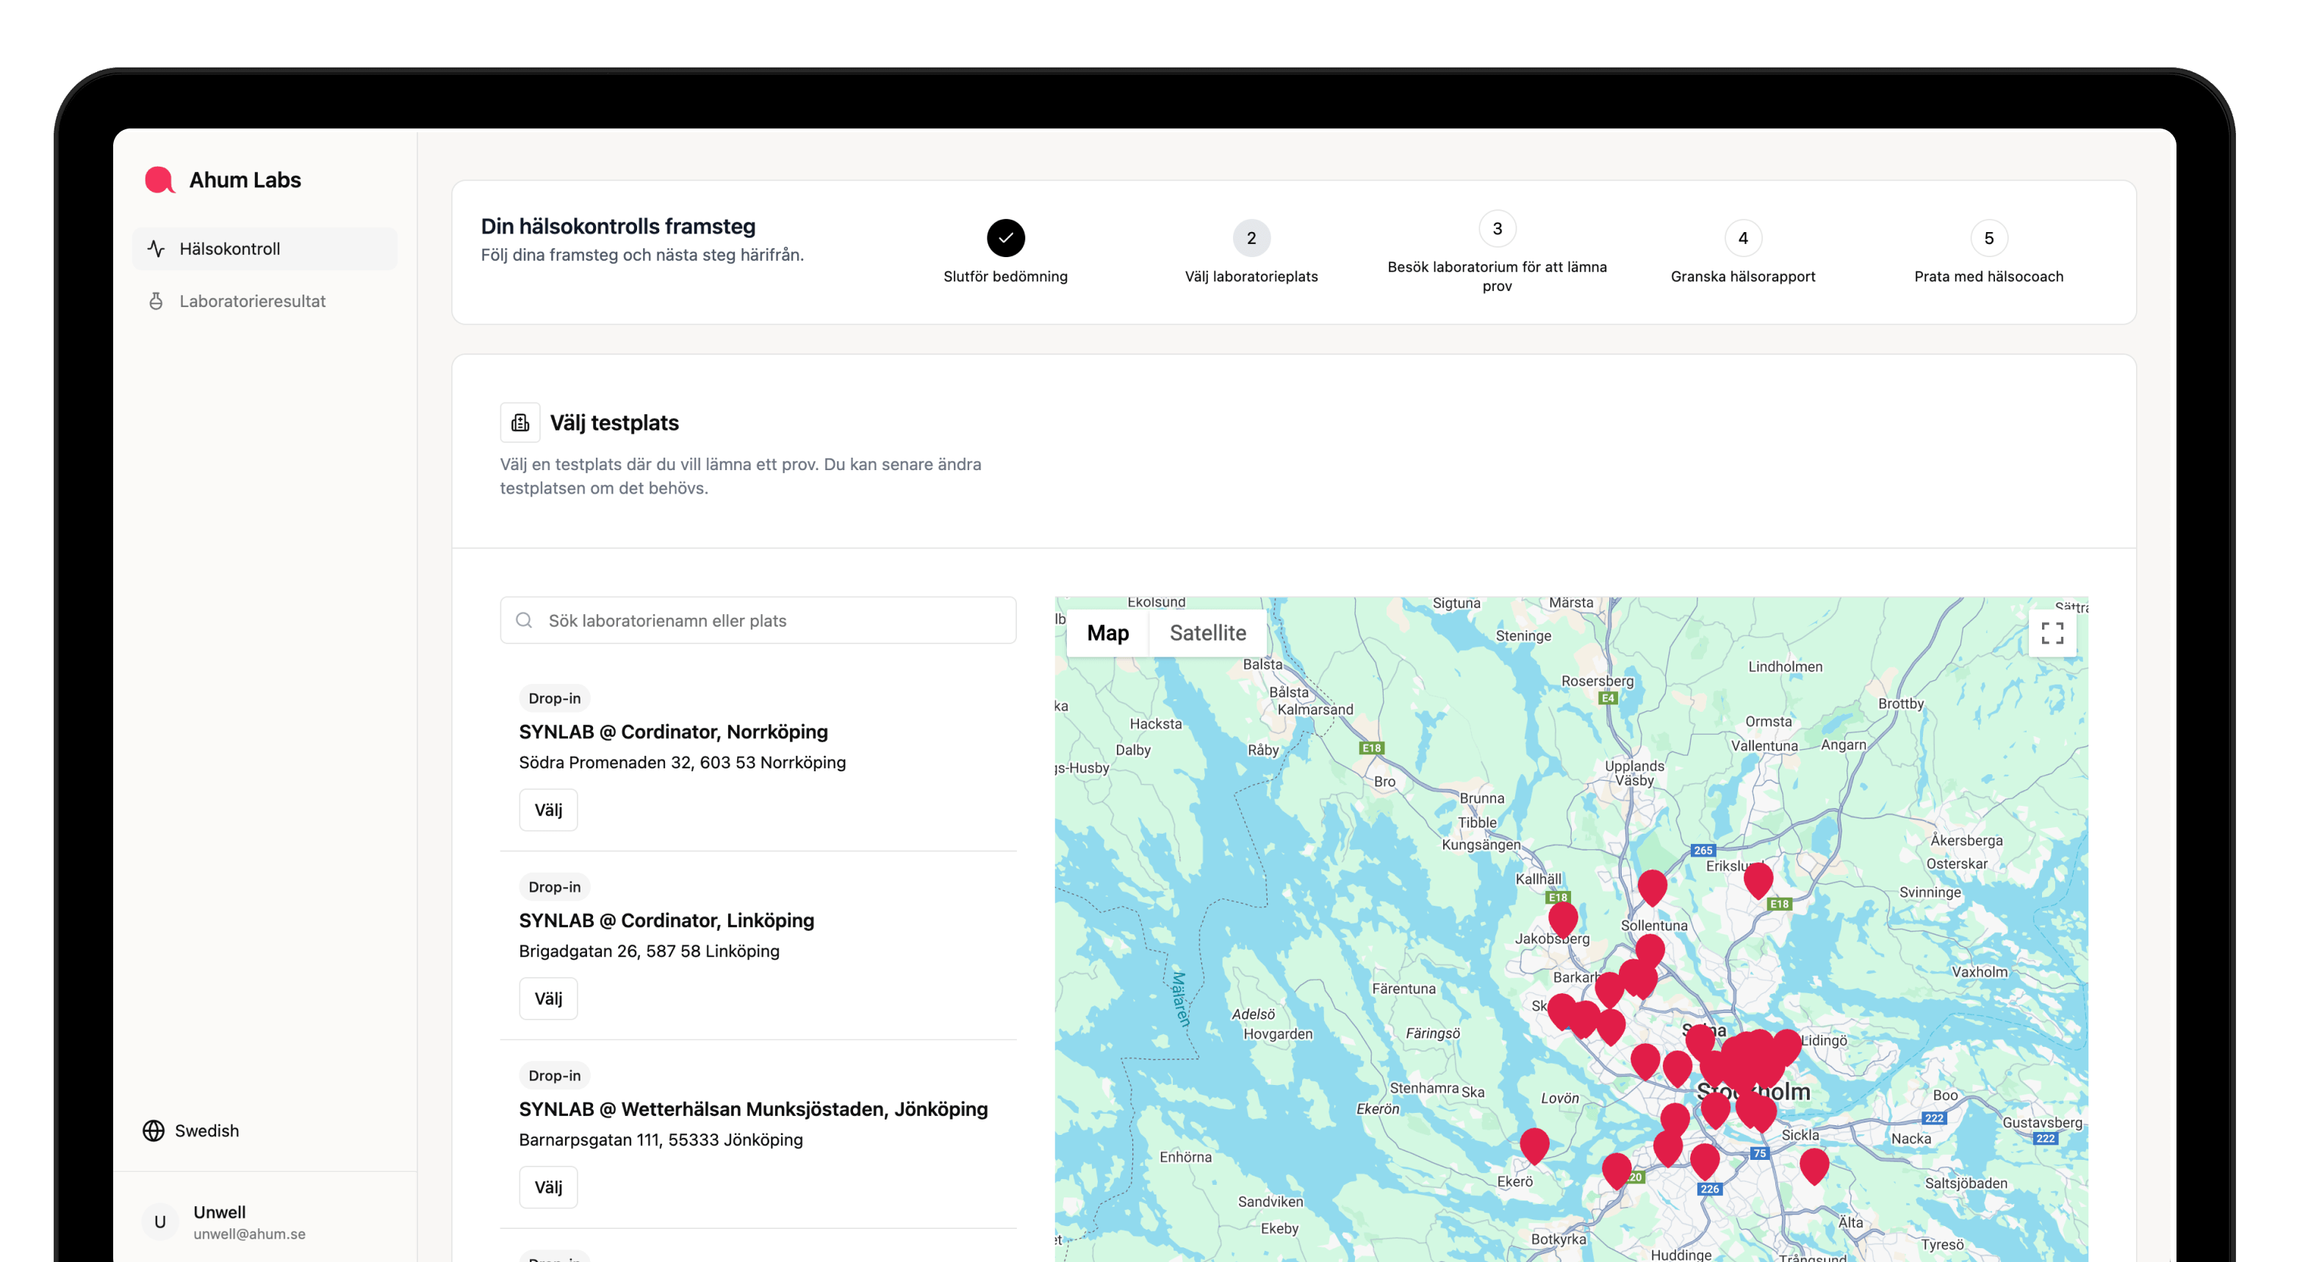Click the U user avatar
Screen dimensions: 2297x1262
(160, 1221)
